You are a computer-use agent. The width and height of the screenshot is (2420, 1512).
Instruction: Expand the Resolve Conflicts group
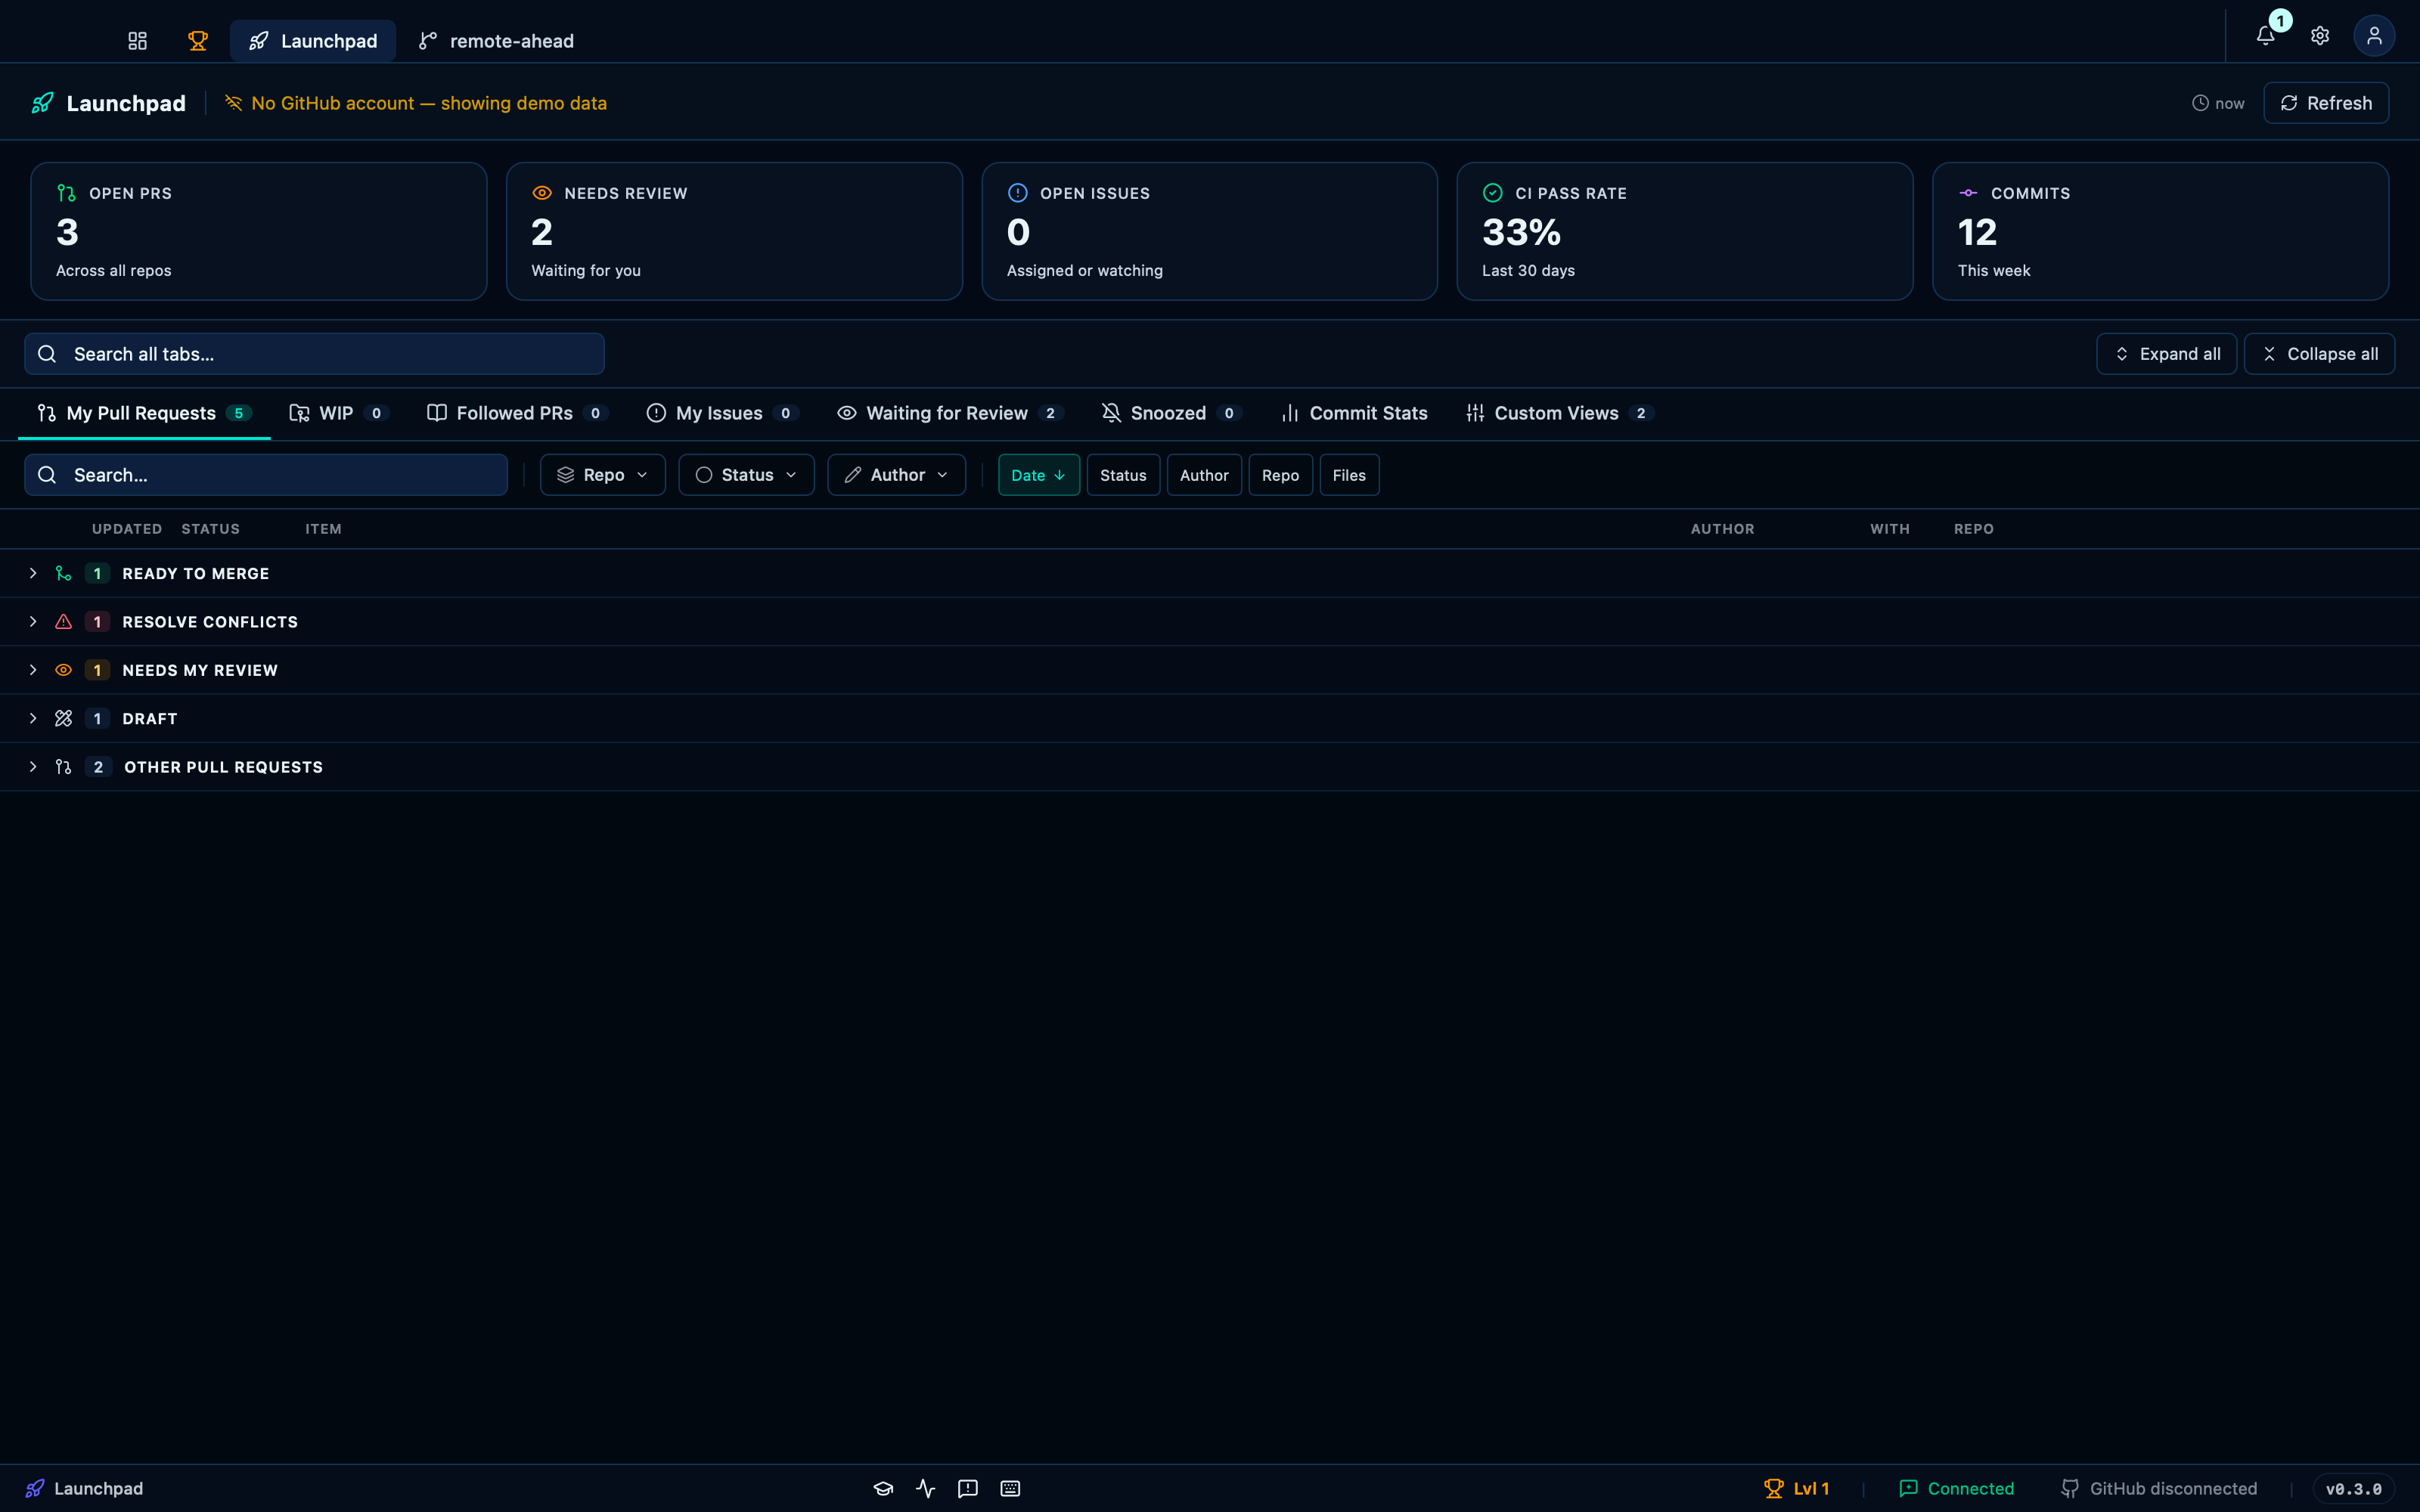point(1210,621)
